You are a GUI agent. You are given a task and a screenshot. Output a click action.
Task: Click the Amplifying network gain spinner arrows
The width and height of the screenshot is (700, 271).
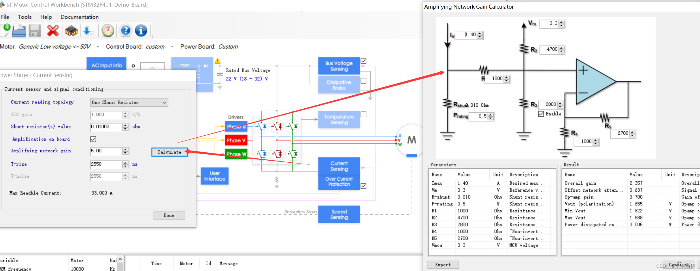(125, 151)
